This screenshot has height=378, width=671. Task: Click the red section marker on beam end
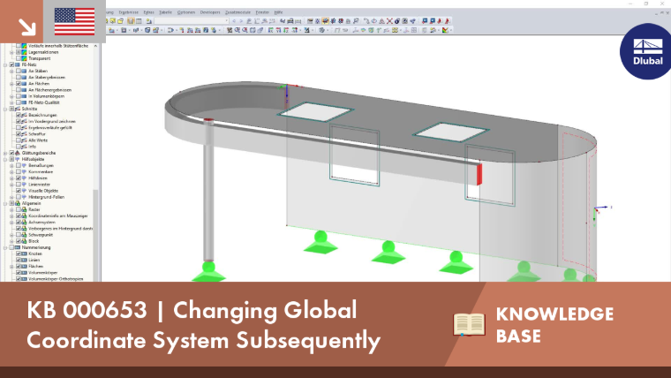pyautogui.click(x=479, y=174)
